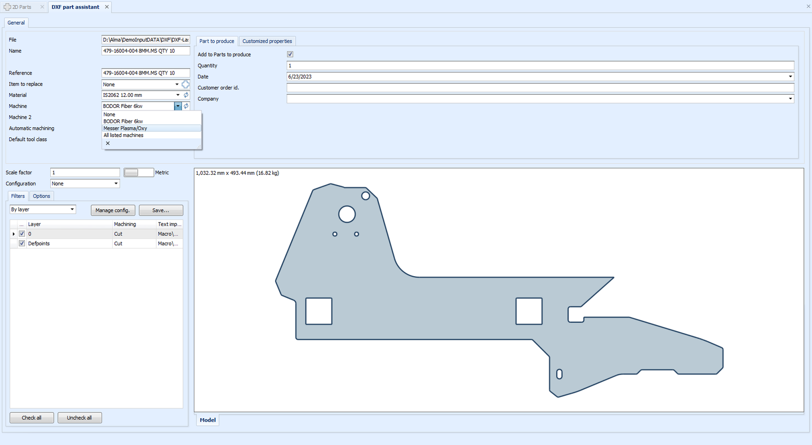The height and width of the screenshot is (445, 812).
Task: Click the Customer order id. field
Action: pos(540,88)
